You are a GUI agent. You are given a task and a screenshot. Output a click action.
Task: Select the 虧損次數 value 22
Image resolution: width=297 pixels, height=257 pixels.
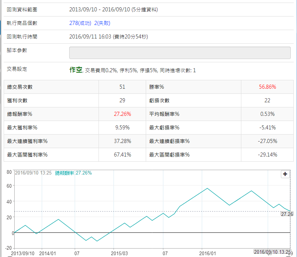[267, 100]
